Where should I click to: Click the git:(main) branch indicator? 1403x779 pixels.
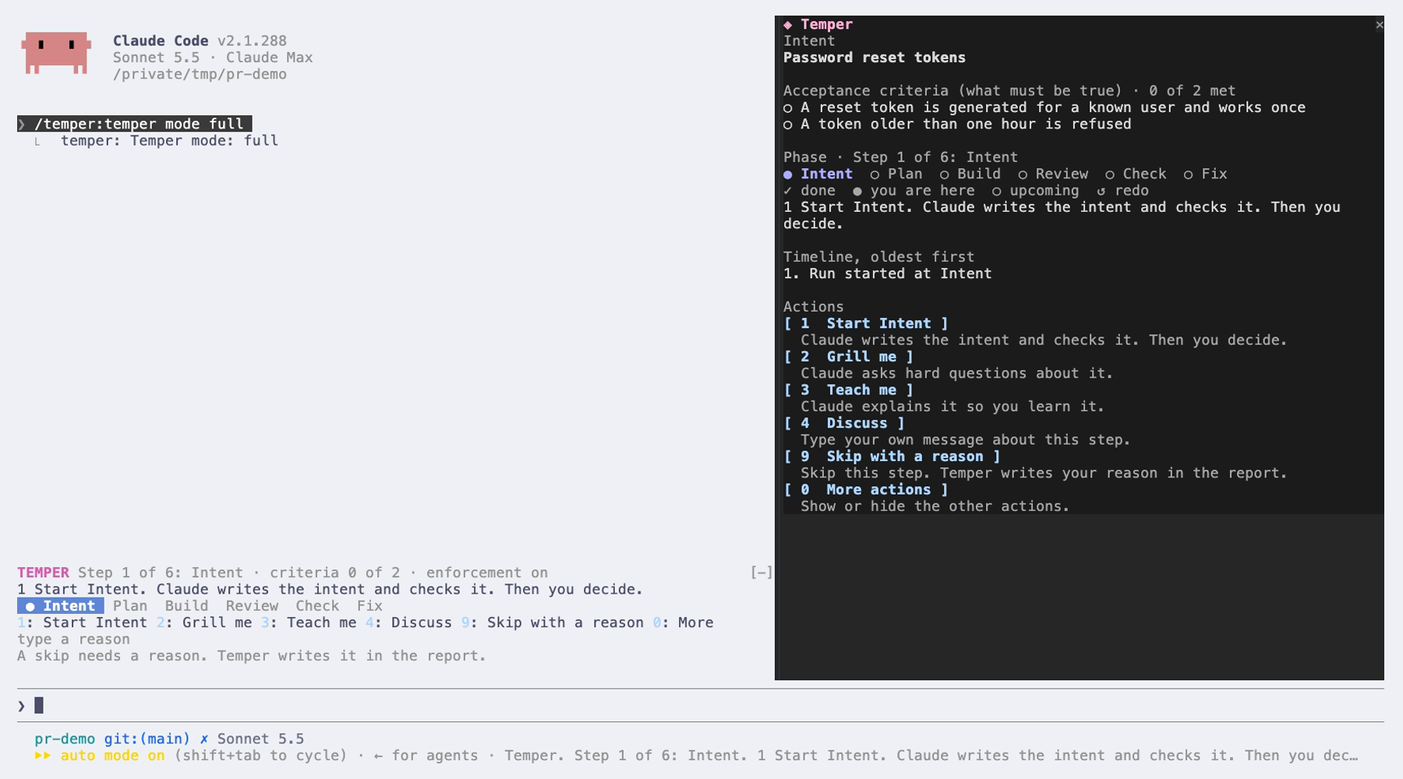pyautogui.click(x=147, y=738)
